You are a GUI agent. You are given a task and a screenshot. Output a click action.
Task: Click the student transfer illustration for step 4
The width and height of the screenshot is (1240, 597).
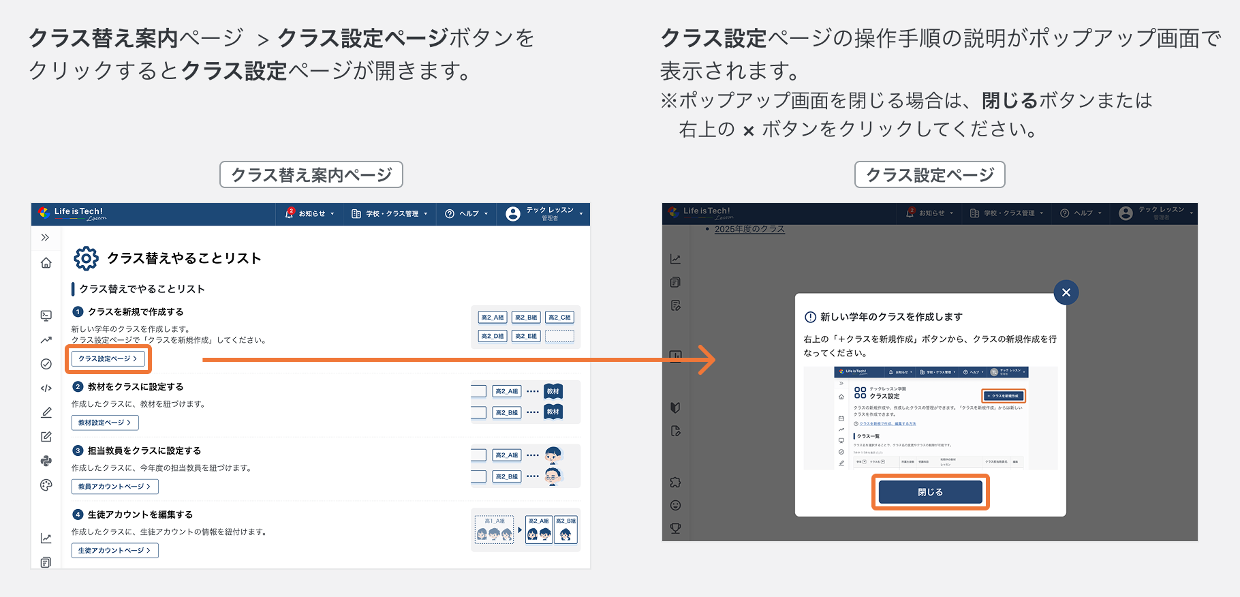point(526,530)
